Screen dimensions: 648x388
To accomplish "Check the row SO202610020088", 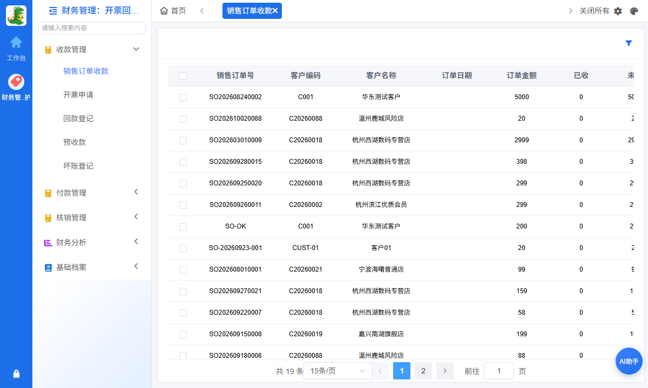I will (183, 119).
